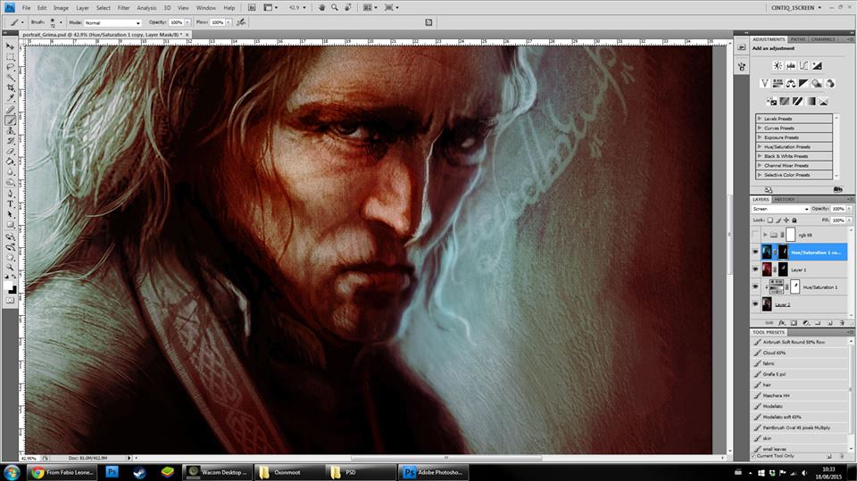Screen dimensions: 857x481
Task: Switch to the Channels tab
Action: pyautogui.click(x=823, y=39)
